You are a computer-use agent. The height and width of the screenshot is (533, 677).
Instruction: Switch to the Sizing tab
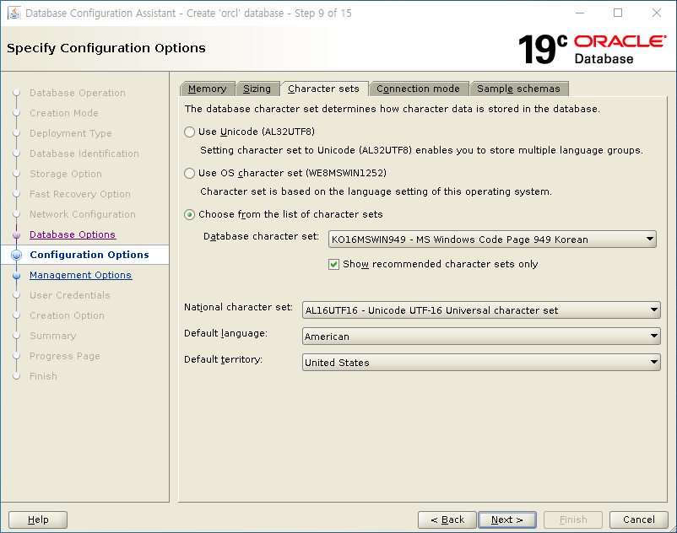click(x=257, y=89)
